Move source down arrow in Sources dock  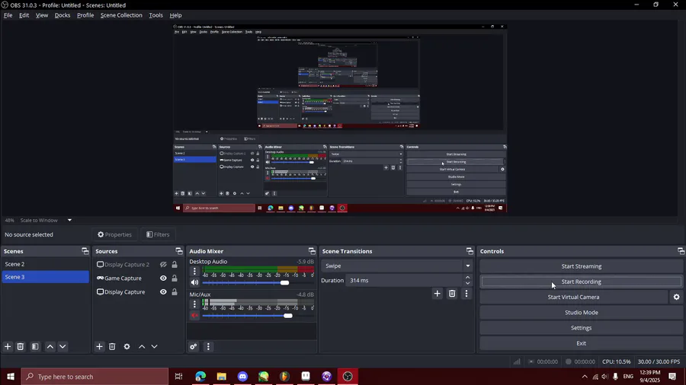point(155,347)
